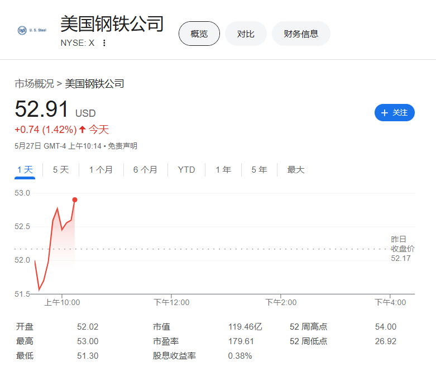Image resolution: width=436 pixels, height=371 pixels.
Task: Select the 6 个月 chart range
Action: tap(145, 170)
